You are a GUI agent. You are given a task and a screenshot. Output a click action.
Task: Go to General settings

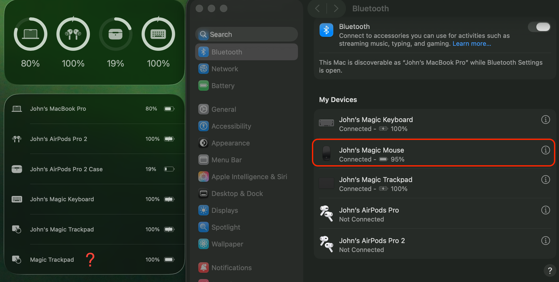(x=247, y=109)
